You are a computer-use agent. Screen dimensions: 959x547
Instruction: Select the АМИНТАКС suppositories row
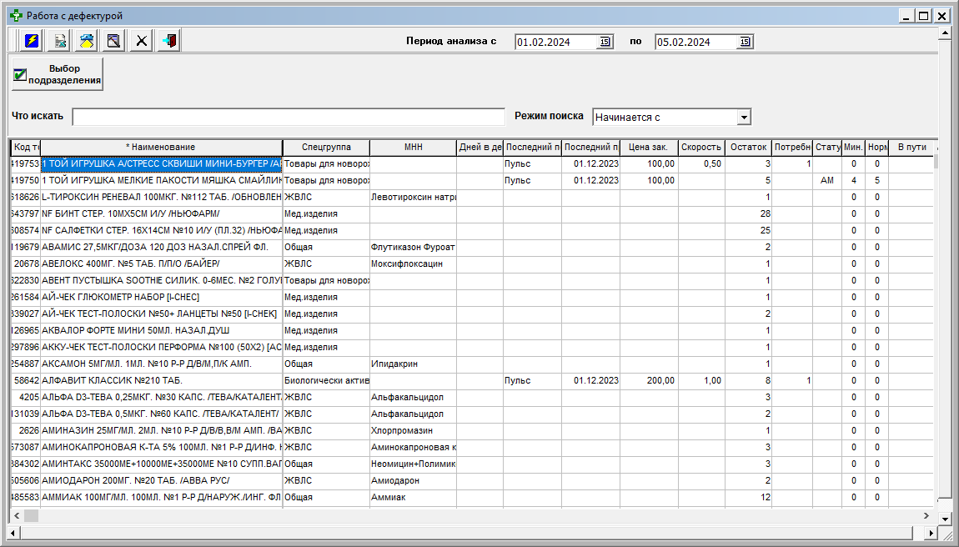472,464
